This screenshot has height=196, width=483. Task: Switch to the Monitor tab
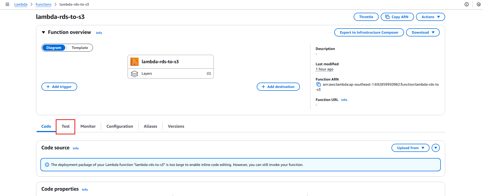tap(88, 126)
